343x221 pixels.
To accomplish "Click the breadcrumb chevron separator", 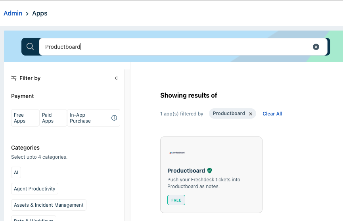I will [27, 13].
